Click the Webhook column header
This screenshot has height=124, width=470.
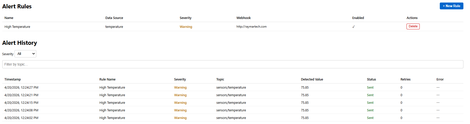[x=244, y=18]
